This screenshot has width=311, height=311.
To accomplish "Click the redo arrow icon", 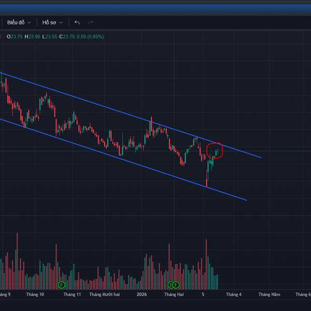I will tap(91, 22).
